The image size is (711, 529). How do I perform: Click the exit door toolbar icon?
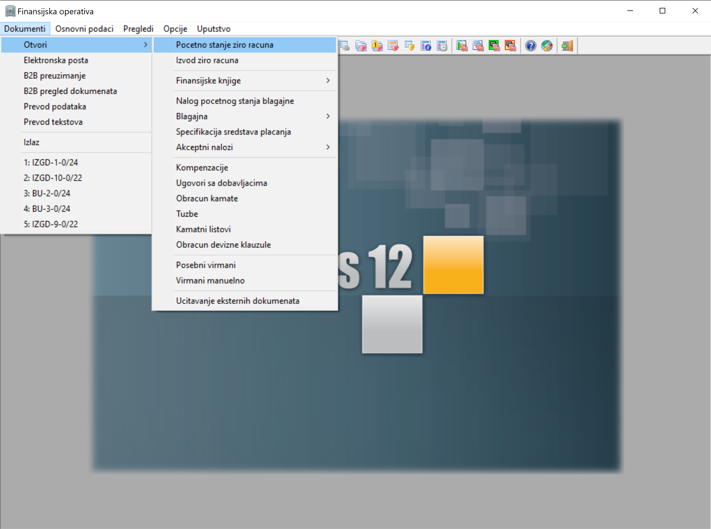pyautogui.click(x=567, y=46)
